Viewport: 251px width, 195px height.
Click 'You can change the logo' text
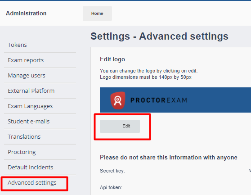coord(149,71)
